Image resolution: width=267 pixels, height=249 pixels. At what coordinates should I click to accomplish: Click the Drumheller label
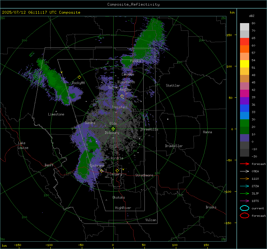174,146
